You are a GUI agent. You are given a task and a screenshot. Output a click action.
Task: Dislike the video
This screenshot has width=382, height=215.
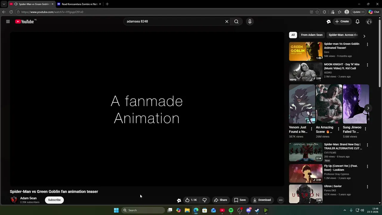(205, 200)
